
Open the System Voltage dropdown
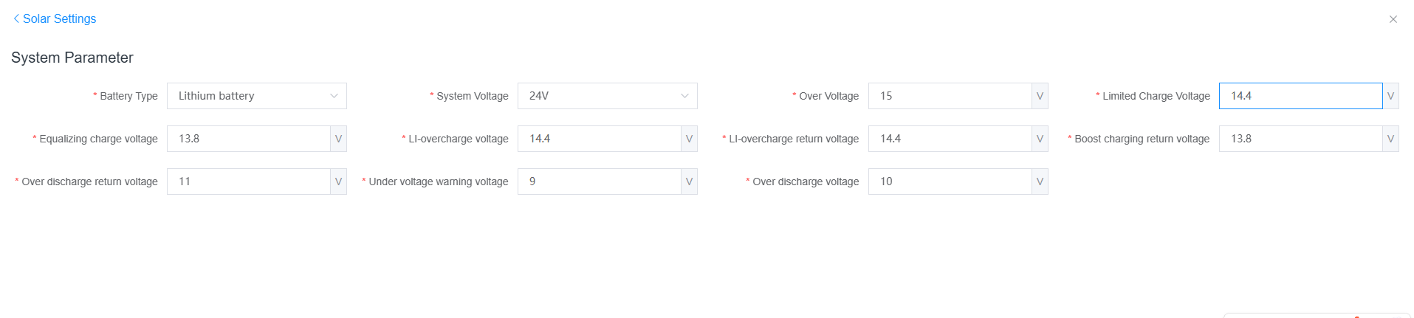pyautogui.click(x=598, y=96)
